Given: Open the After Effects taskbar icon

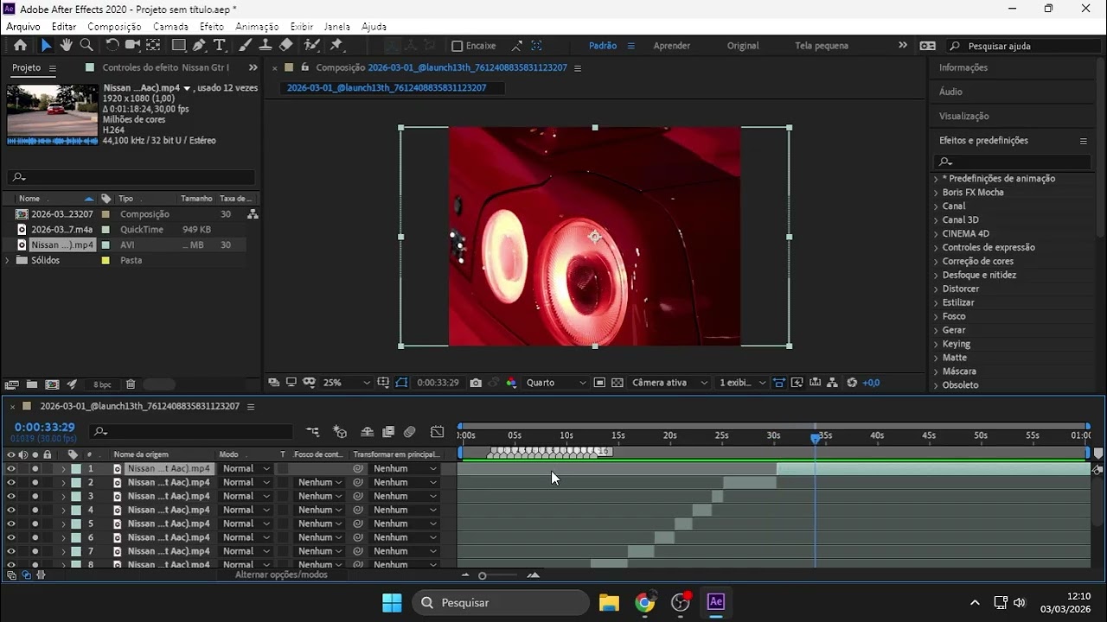Looking at the screenshot, I should click(716, 602).
